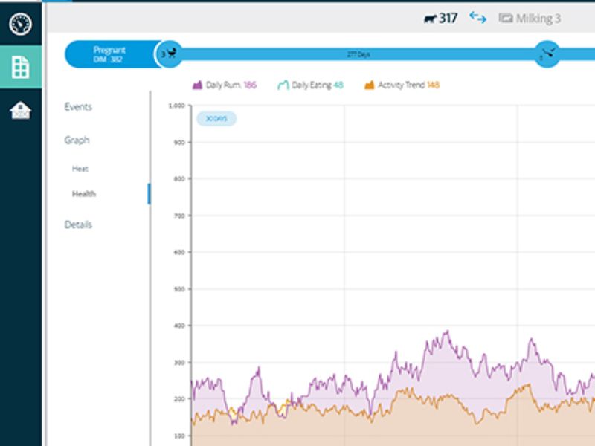Open the dashboard gauge icon in sidebar
595x446 pixels.
[x=20, y=24]
